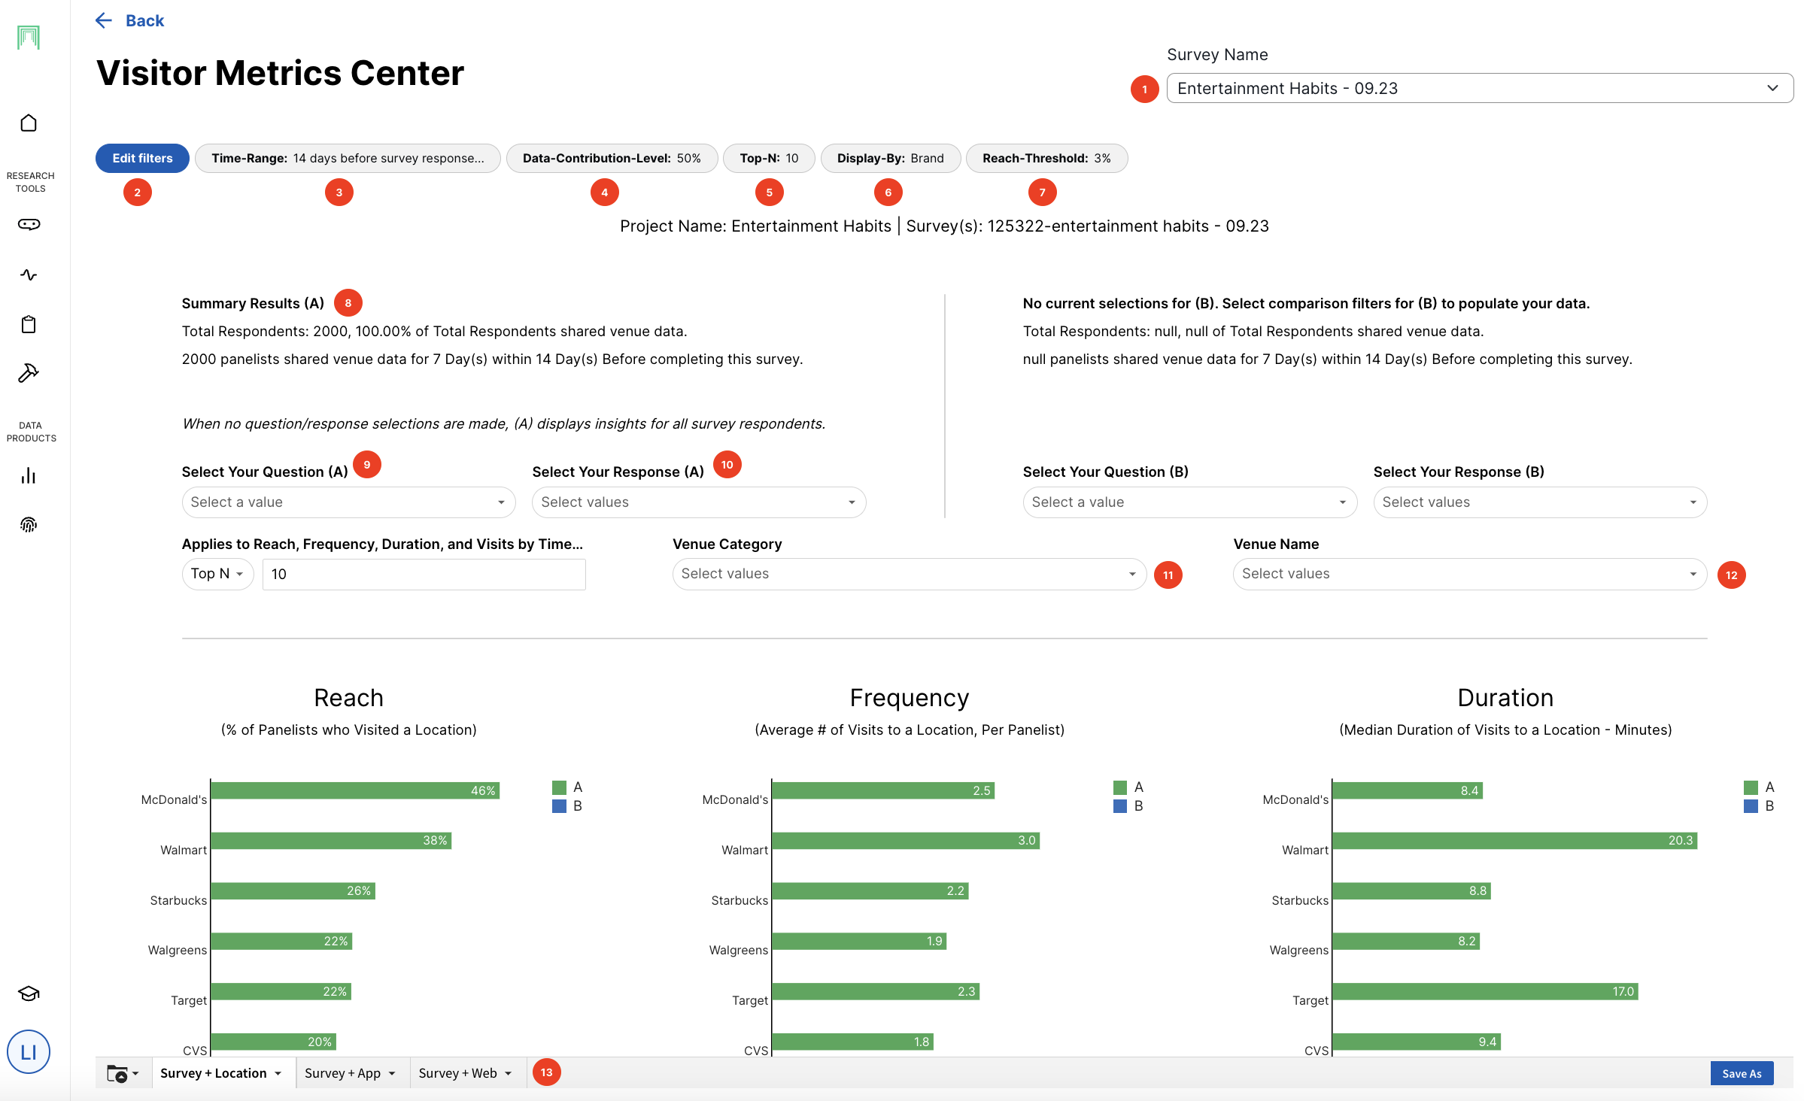This screenshot has height=1101, width=1804.
Task: Click the folder icon in bottom bar
Action: (x=117, y=1073)
